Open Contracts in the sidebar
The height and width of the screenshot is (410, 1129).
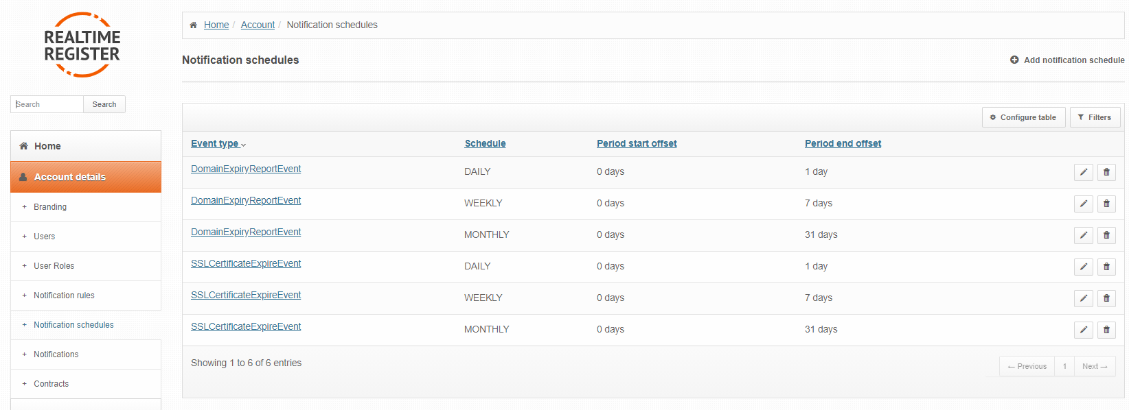pos(51,383)
